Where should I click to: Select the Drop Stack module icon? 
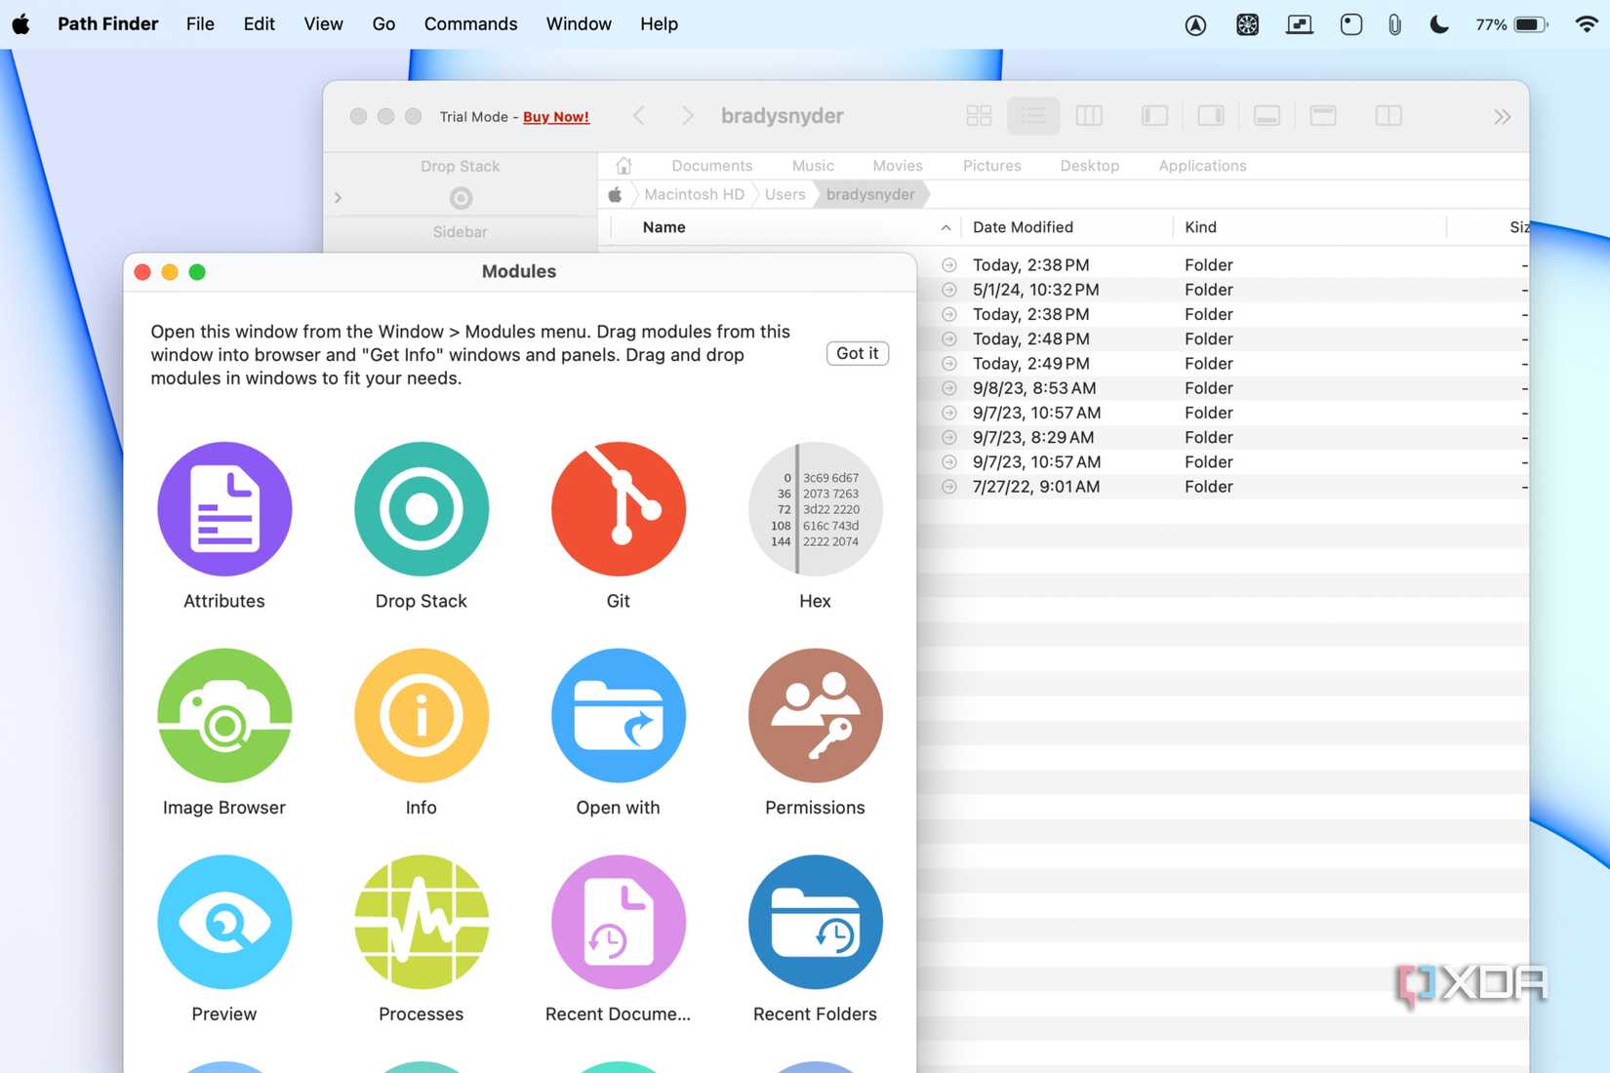coord(422,509)
